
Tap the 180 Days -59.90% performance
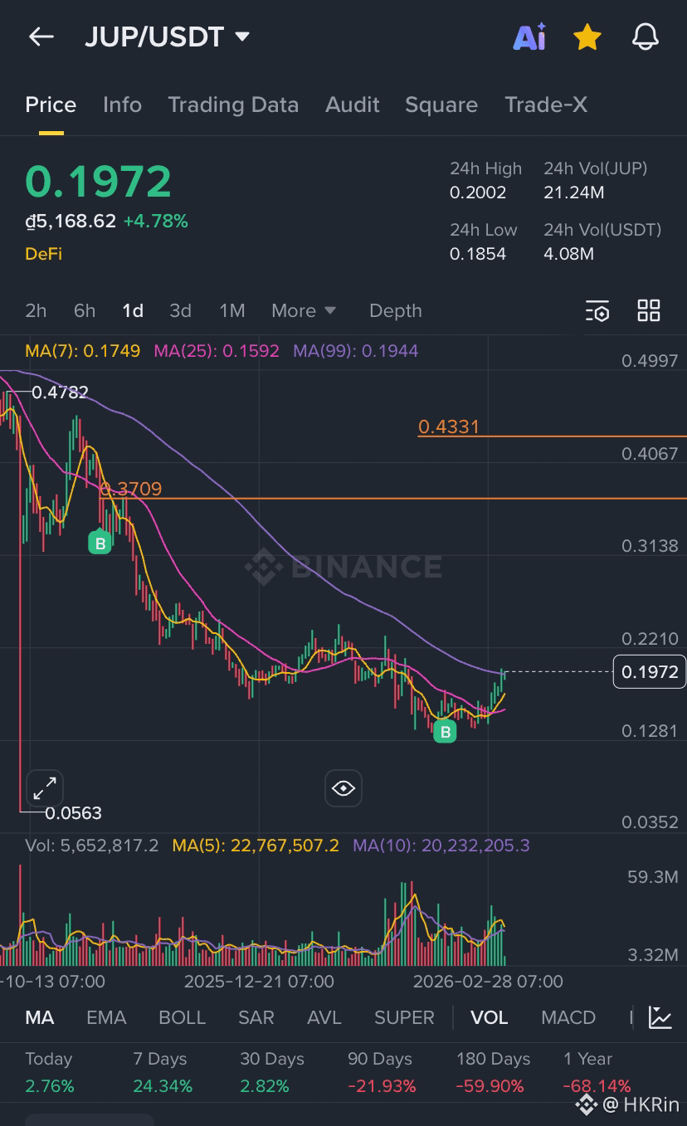click(x=494, y=1072)
